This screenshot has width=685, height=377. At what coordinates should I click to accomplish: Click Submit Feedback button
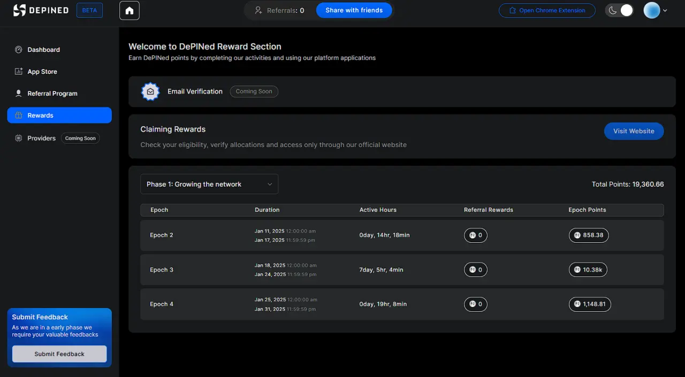(x=59, y=354)
